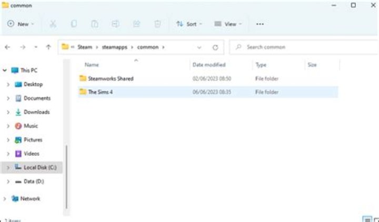Click the Share icon in toolbar
379x222 pixels.
coord(136,24)
